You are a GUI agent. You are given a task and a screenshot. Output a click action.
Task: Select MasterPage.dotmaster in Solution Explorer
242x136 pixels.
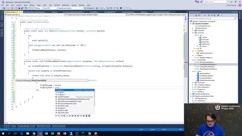(207, 80)
